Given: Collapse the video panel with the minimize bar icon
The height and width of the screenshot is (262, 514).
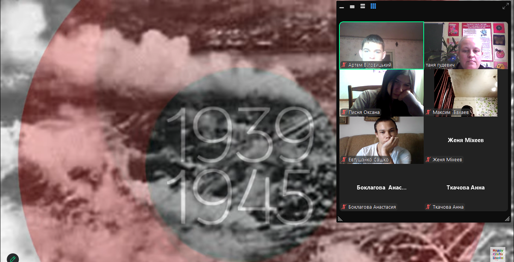Looking at the screenshot, I should 342,7.
